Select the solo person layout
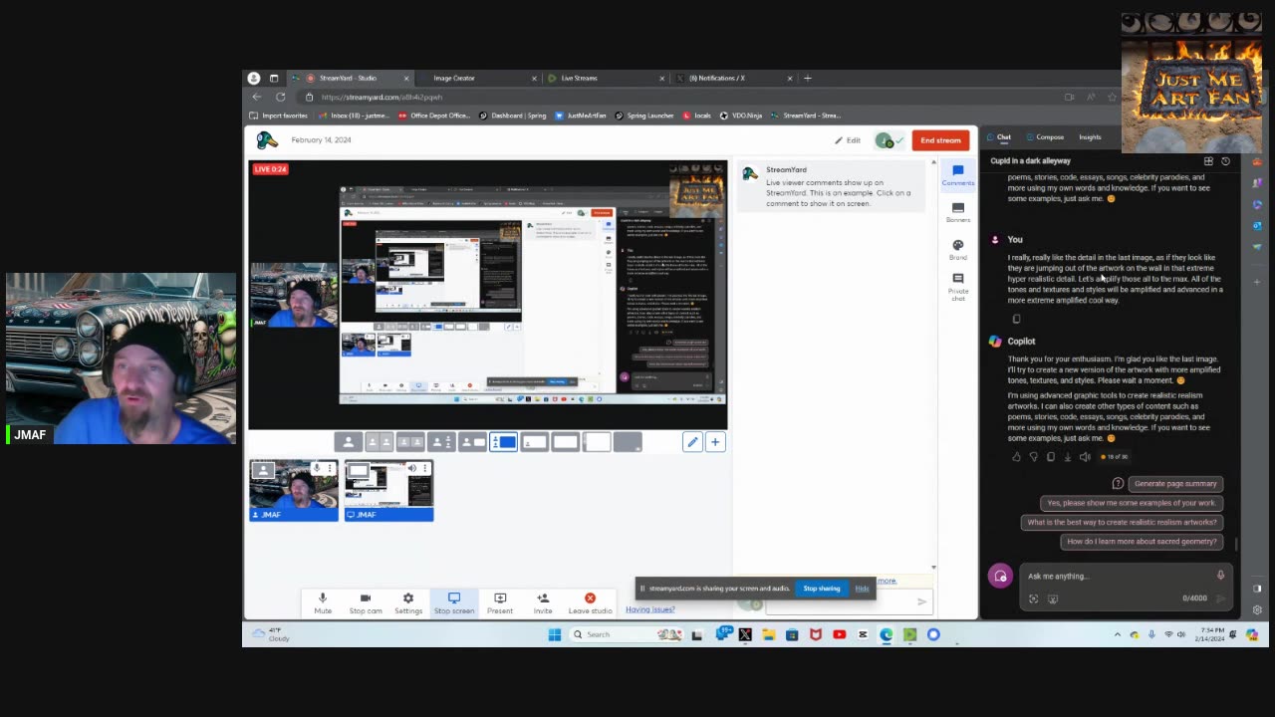This screenshot has height=717, width=1275. click(x=348, y=442)
